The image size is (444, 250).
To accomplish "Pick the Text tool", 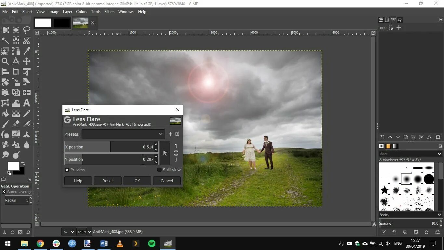I will coord(26,103).
